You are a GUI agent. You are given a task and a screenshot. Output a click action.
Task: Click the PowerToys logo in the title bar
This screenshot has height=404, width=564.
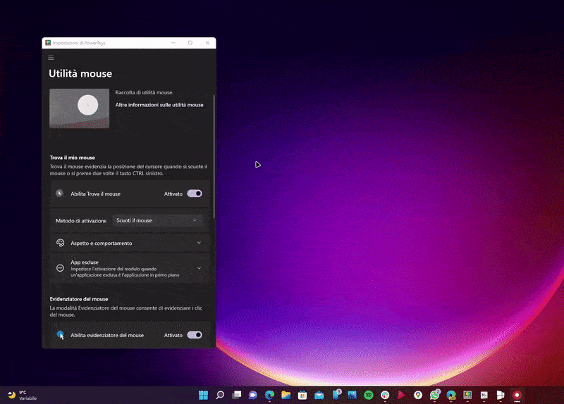[x=48, y=43]
